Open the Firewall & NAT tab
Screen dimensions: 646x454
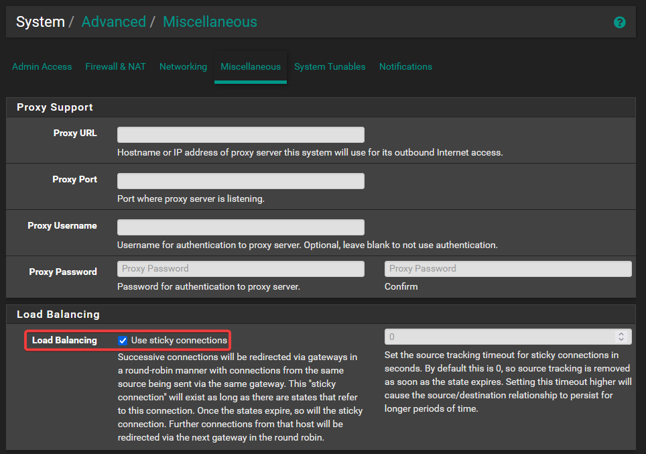(115, 66)
